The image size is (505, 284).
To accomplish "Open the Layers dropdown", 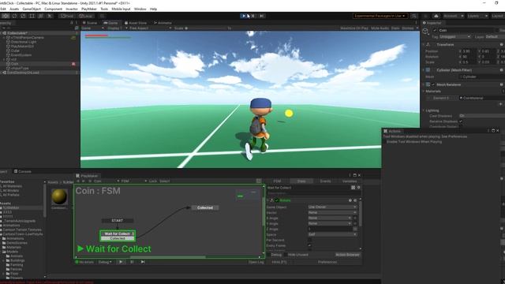I will click(x=477, y=16).
